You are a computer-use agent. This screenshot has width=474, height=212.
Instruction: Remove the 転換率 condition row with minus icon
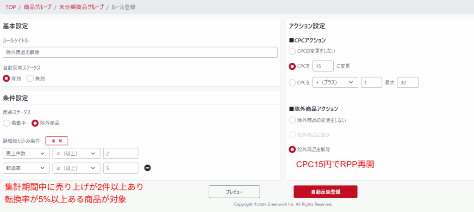click(x=147, y=168)
